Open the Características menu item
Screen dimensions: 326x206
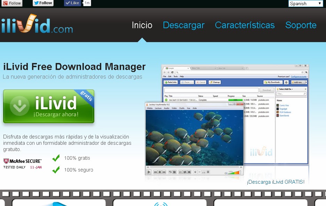click(x=245, y=25)
